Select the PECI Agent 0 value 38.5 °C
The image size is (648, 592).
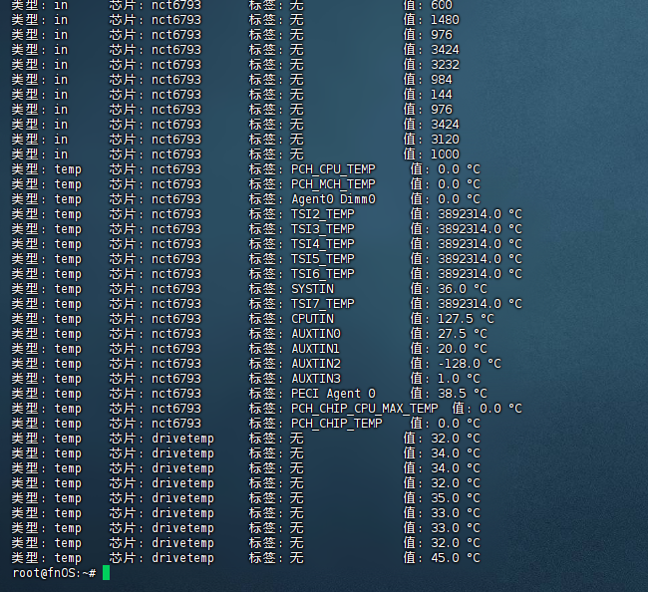(463, 394)
